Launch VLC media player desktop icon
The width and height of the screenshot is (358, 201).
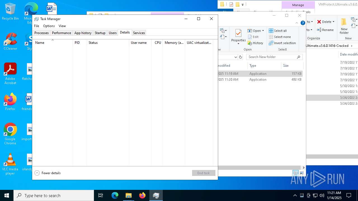tap(10, 164)
